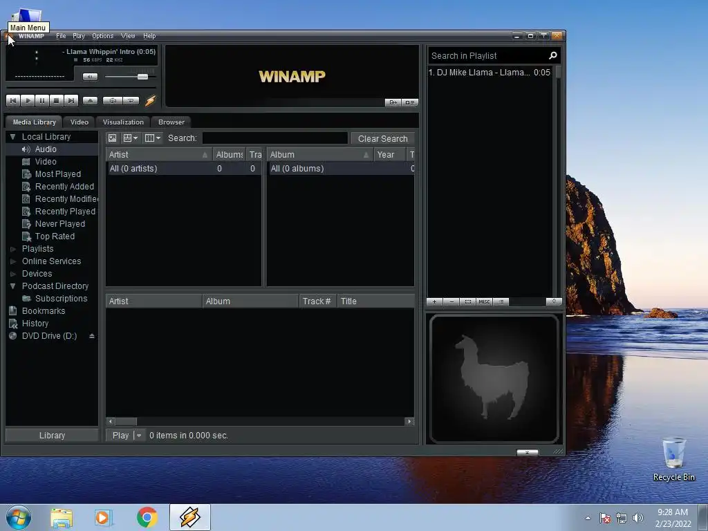The width and height of the screenshot is (708, 531).
Task: Click the Winamp lightning bolt icon
Action: click(150, 100)
